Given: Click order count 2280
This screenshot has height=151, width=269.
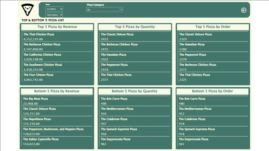Looking at the screenshot, I should [x=183, y=49].
